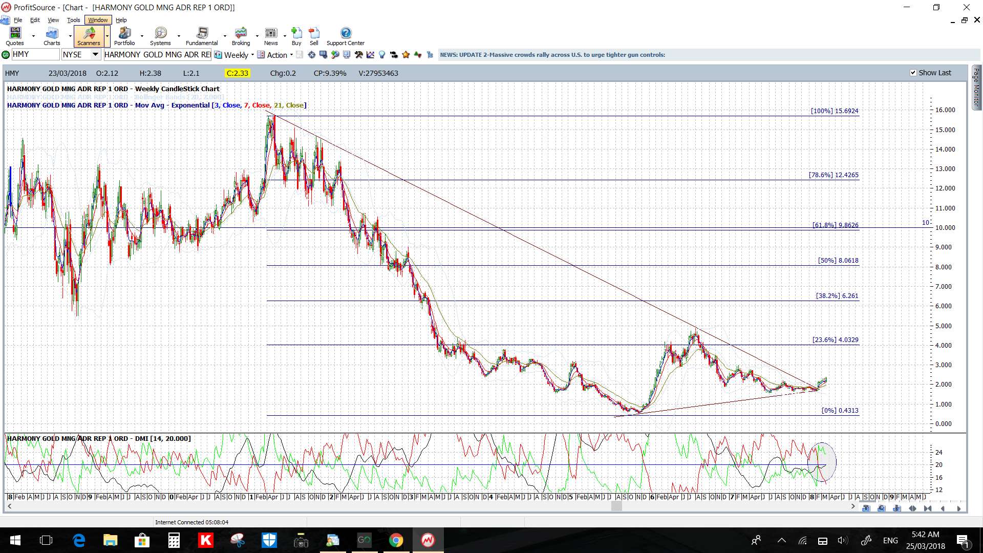Click the compress-chart bowtie icon

click(928, 508)
